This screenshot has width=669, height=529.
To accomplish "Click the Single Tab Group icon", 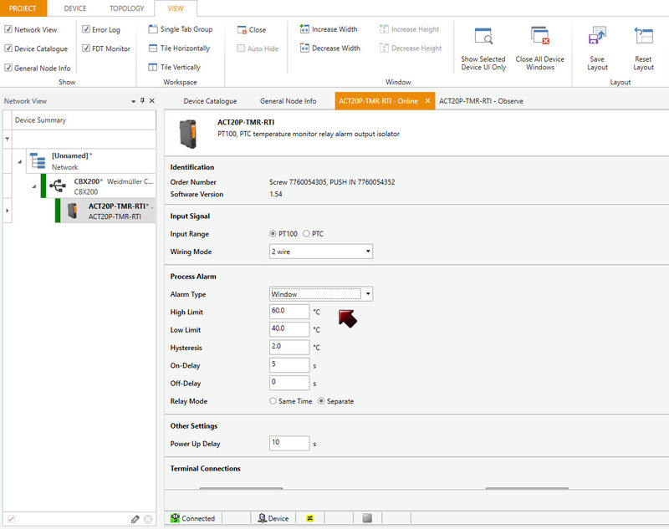I will click(x=153, y=29).
